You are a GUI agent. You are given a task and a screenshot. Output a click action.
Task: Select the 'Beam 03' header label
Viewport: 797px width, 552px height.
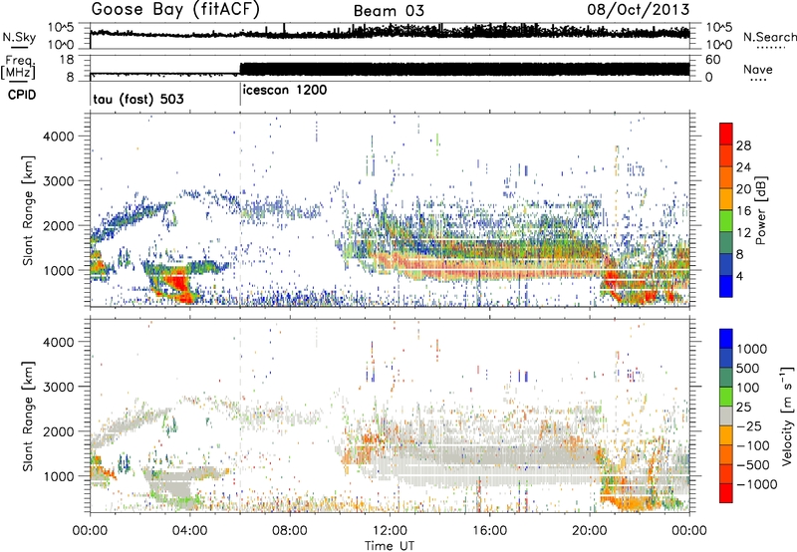389,11
